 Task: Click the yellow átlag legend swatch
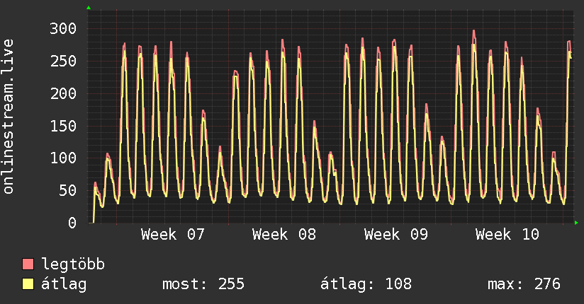pos(28,284)
